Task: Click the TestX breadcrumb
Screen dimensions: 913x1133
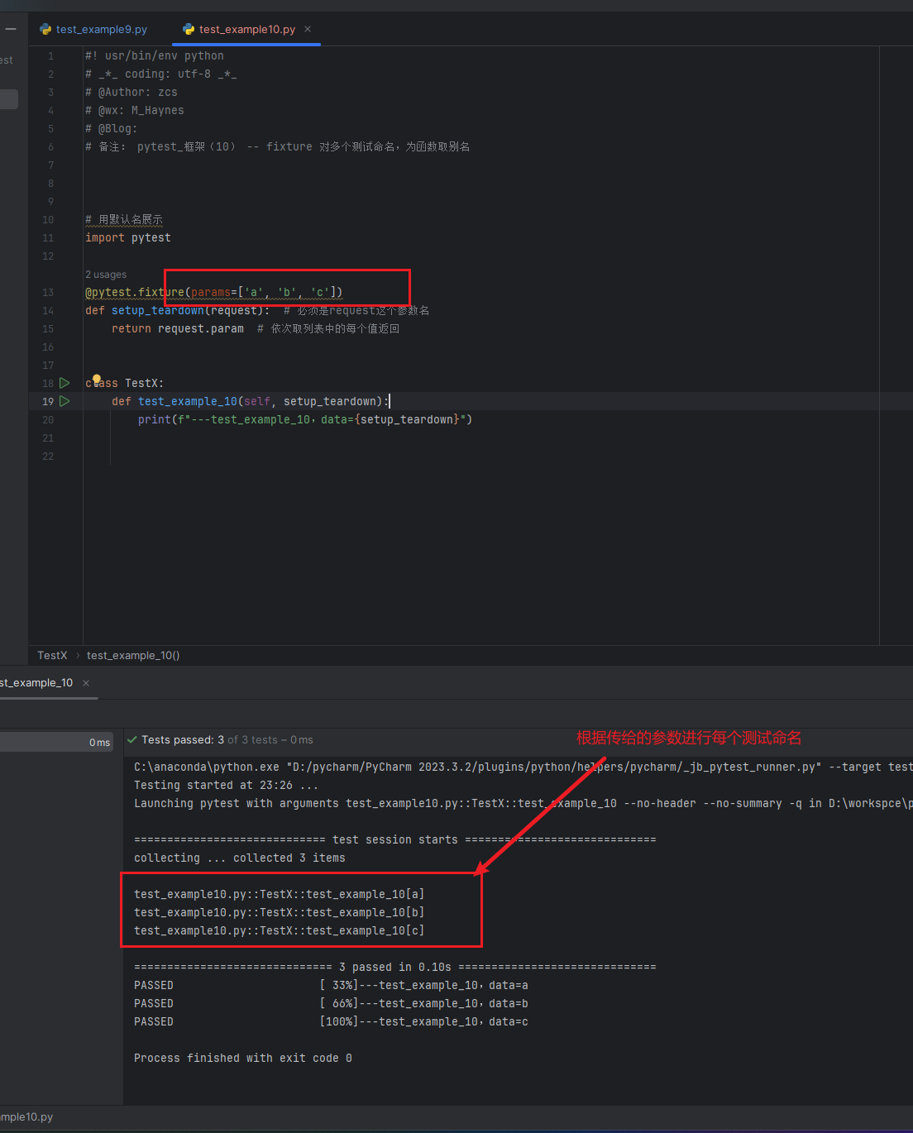Action: (52, 655)
